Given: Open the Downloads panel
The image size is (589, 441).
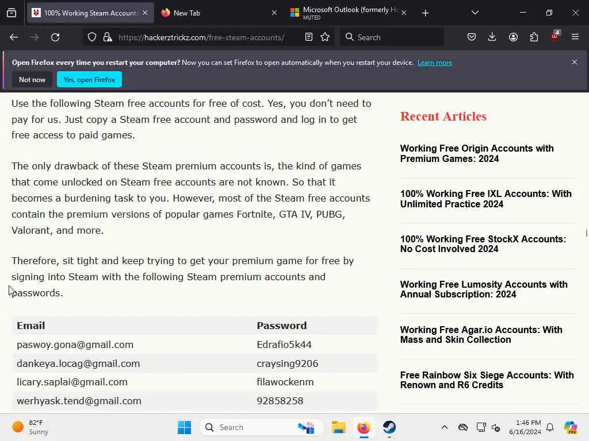Looking at the screenshot, I should [492, 37].
